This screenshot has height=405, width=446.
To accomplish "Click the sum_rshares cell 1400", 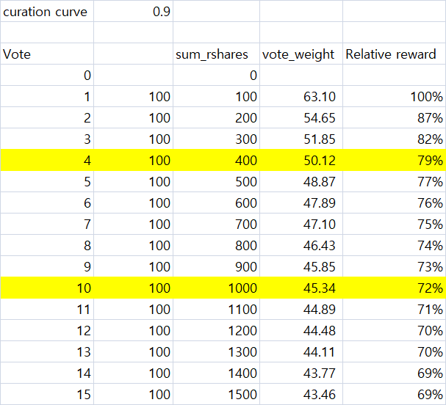I will tap(216, 373).
